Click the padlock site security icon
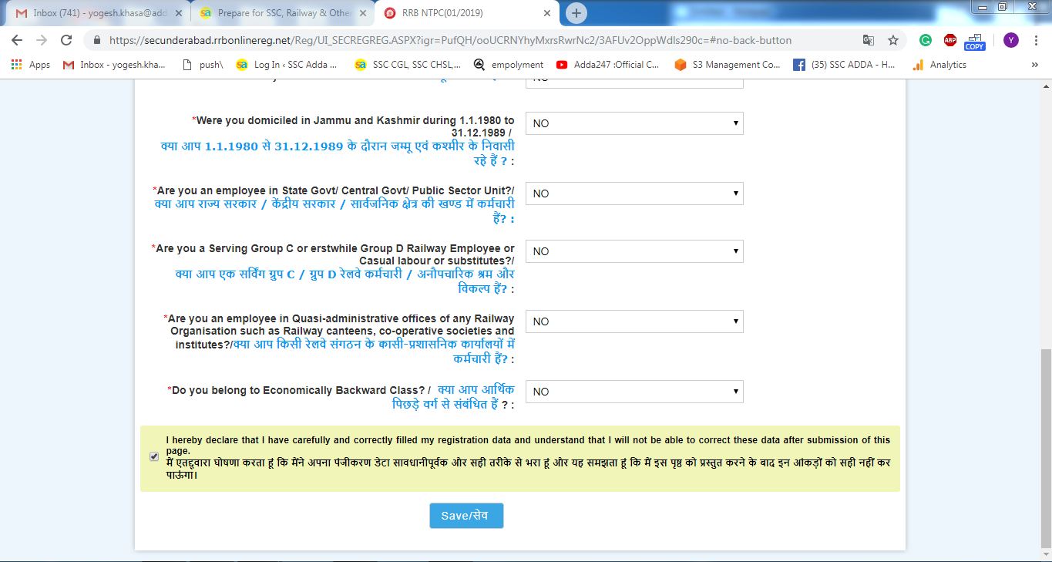The width and height of the screenshot is (1052, 562). coord(97,40)
